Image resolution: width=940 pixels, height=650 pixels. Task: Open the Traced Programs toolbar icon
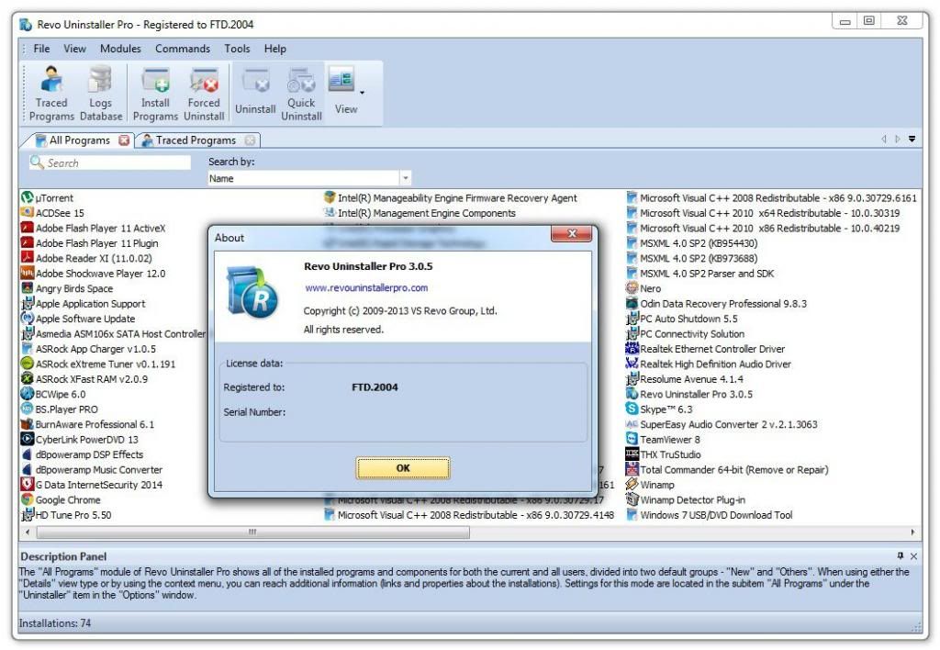point(51,95)
